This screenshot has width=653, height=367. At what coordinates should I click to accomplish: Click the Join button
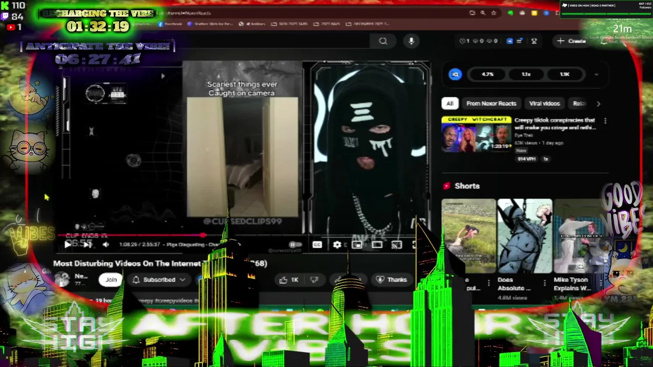tap(111, 279)
